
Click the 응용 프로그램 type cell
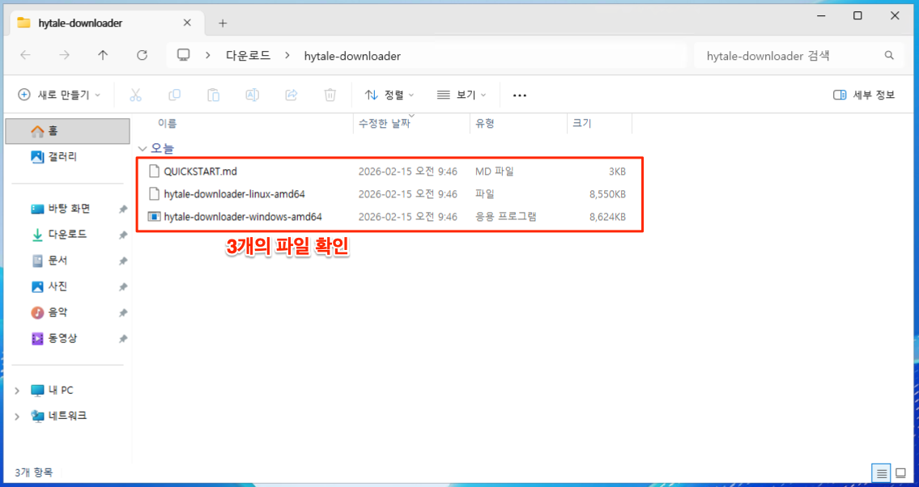[x=505, y=217]
